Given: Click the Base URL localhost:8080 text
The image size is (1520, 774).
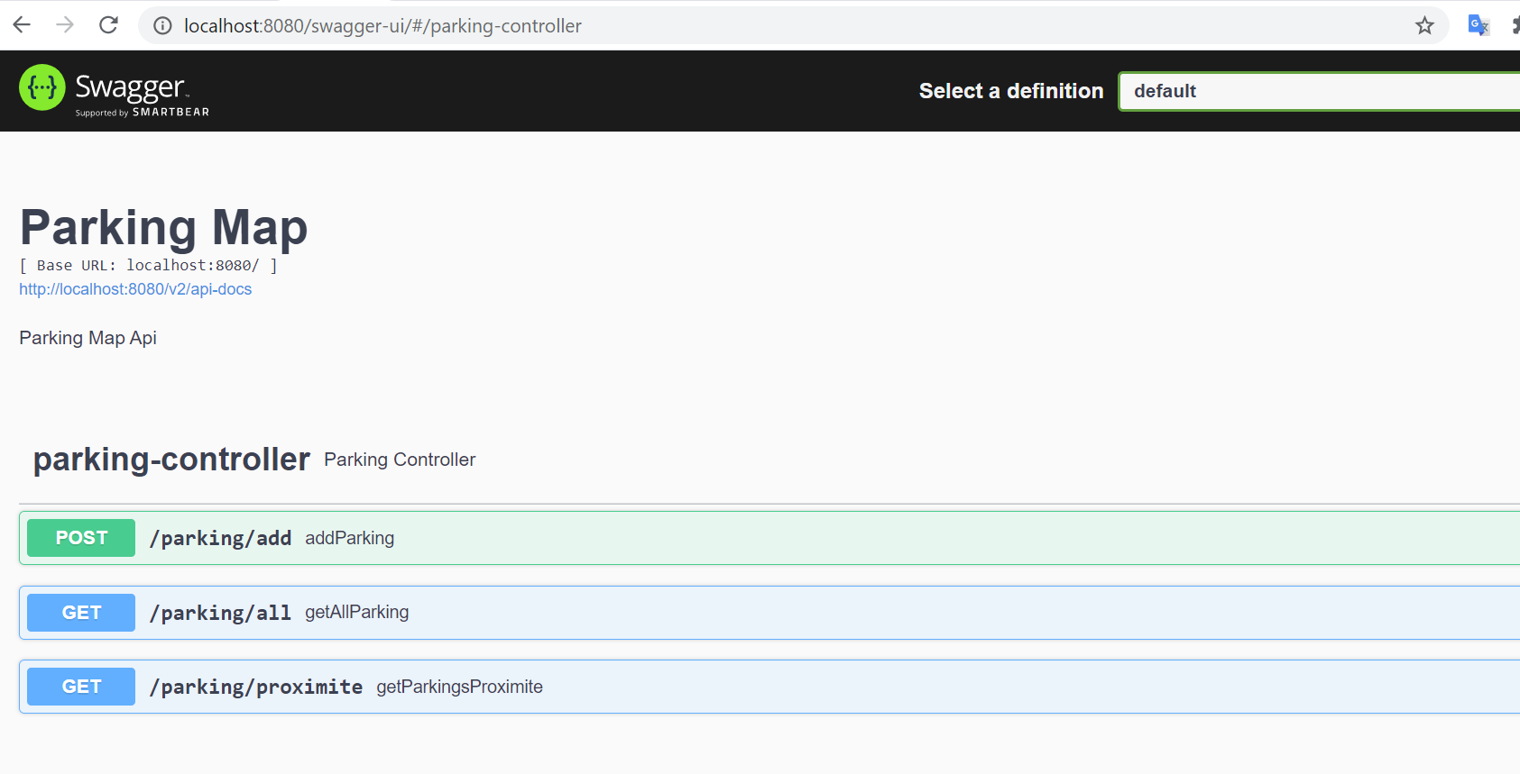Looking at the screenshot, I should [148, 265].
